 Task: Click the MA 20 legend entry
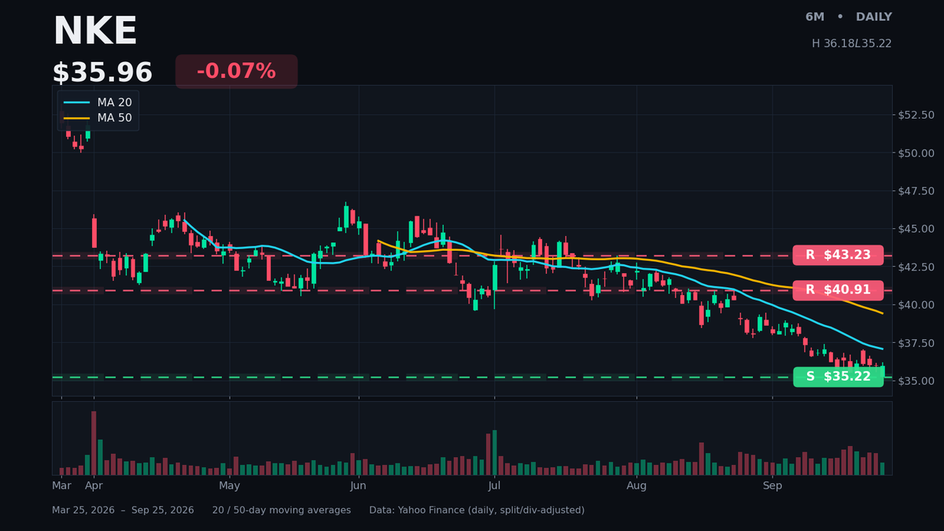[x=98, y=102]
